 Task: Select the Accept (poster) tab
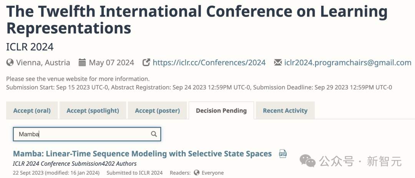tap(157, 111)
